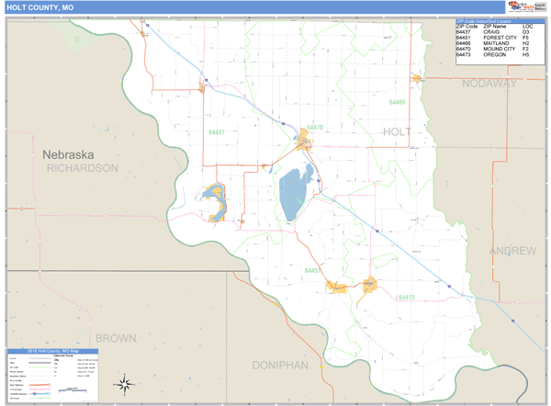Click the Oregon town marker near 64473

369,287
